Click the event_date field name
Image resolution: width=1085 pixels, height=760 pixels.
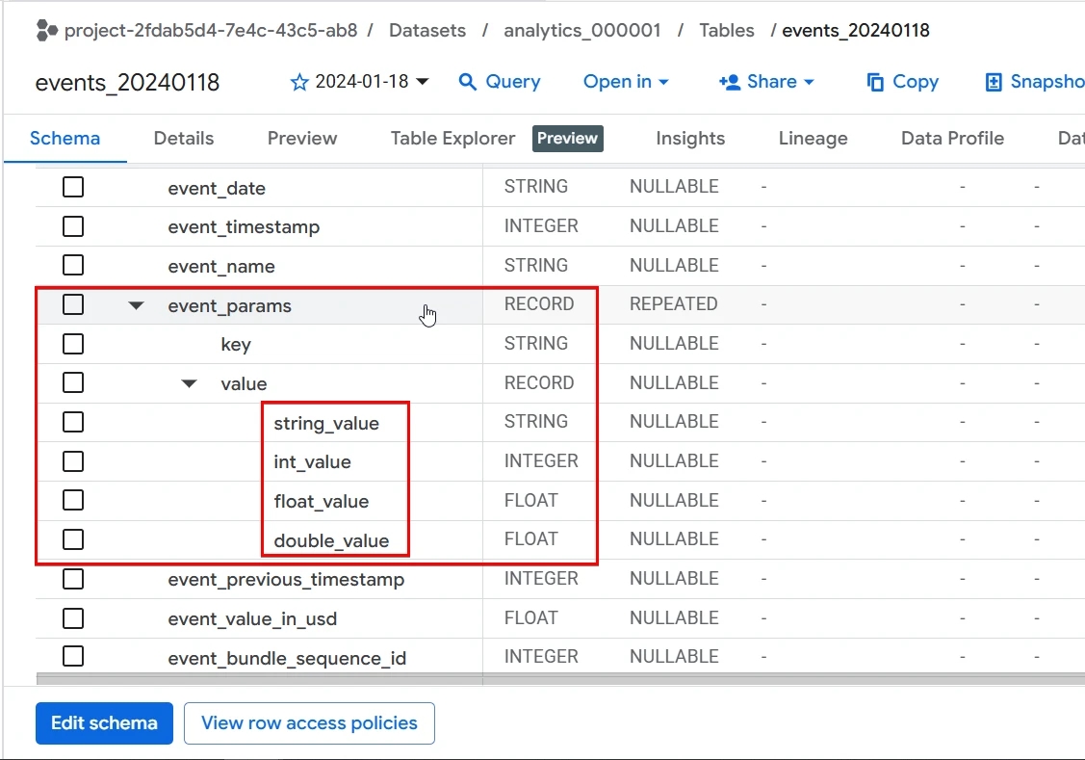click(x=217, y=188)
